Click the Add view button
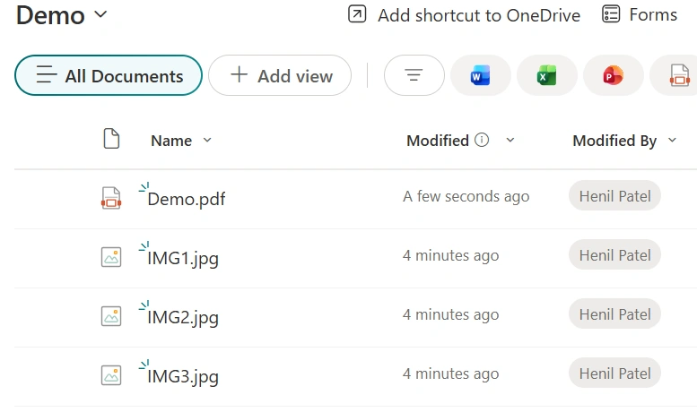This screenshot has width=697, height=412. (x=280, y=75)
